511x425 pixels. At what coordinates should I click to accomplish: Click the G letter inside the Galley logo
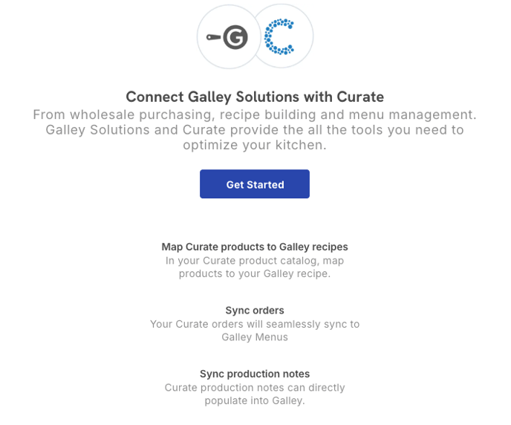click(235, 37)
